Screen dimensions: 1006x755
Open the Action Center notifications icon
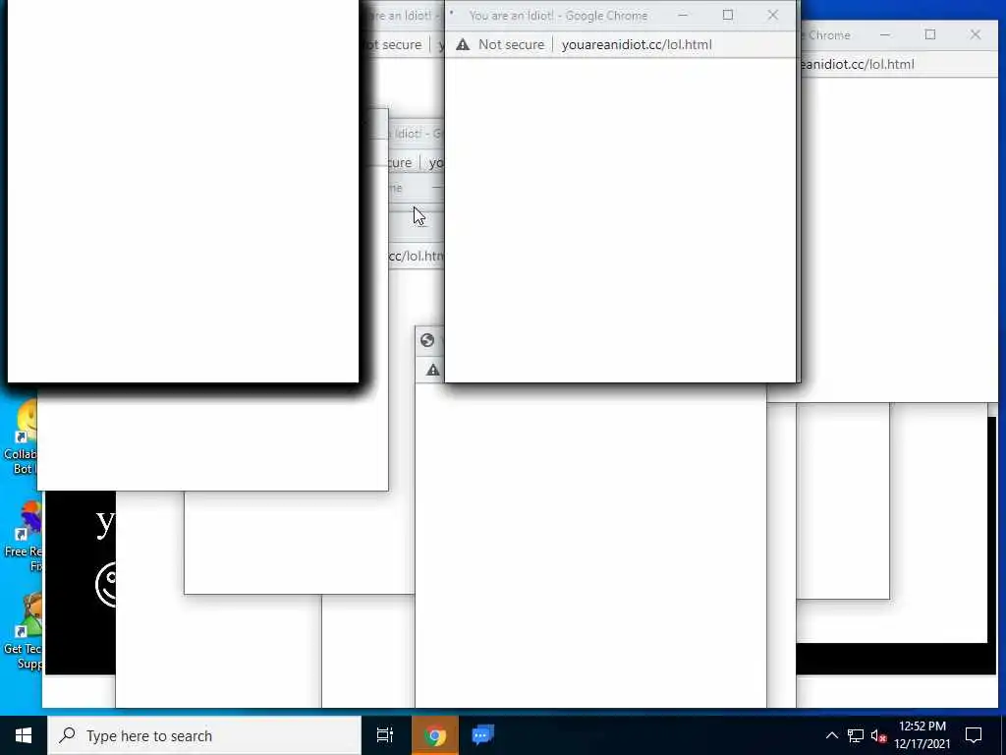click(974, 735)
